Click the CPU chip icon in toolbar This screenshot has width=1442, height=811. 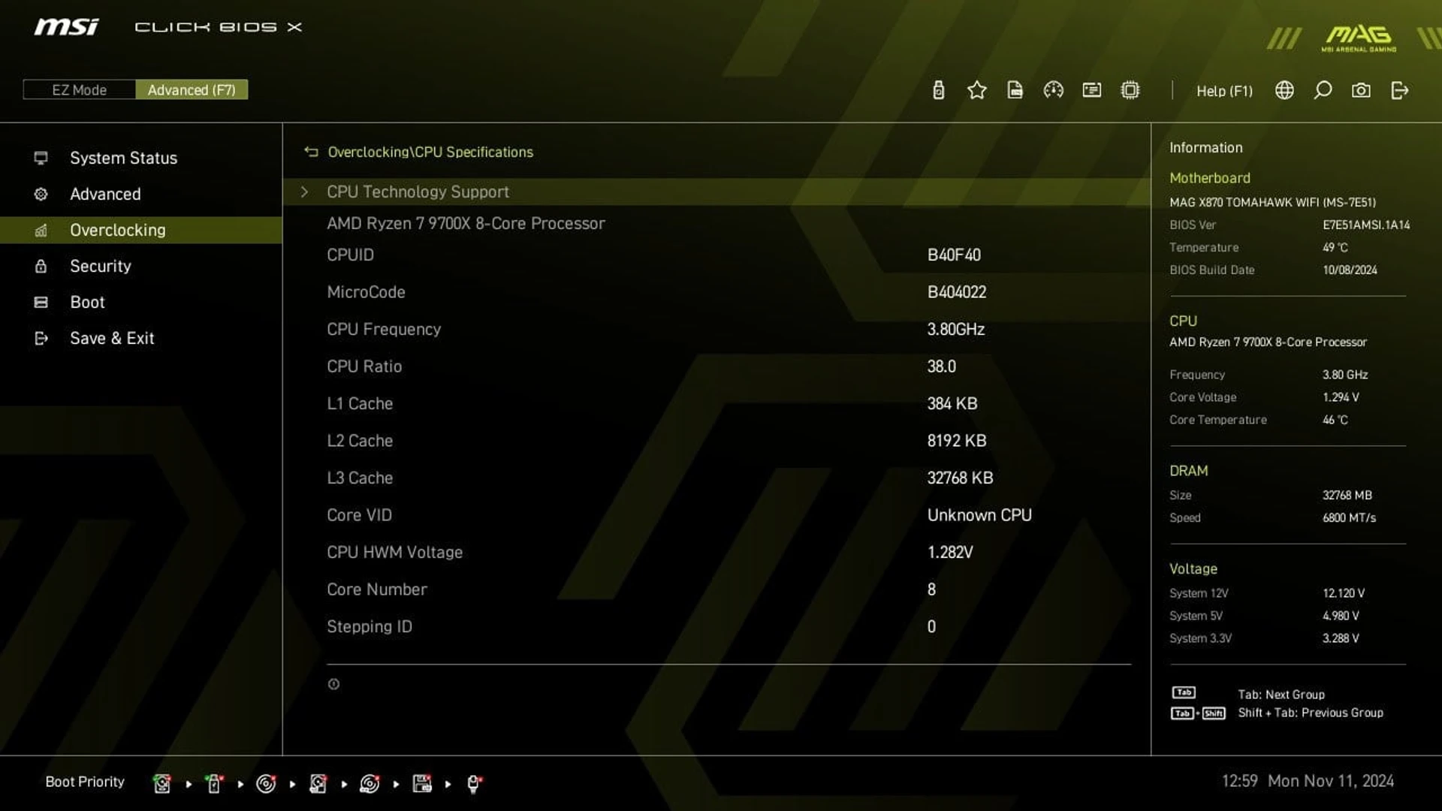[1130, 90]
